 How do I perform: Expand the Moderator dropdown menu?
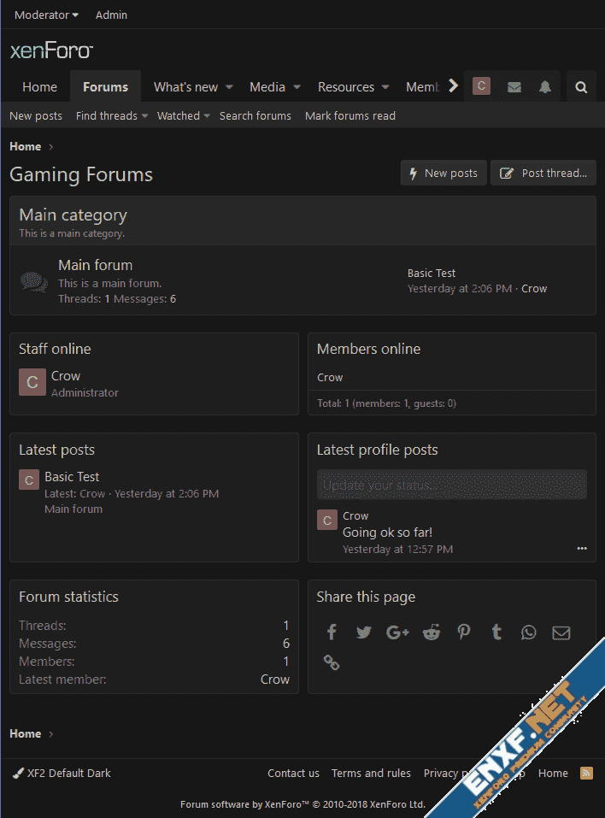[x=46, y=15]
